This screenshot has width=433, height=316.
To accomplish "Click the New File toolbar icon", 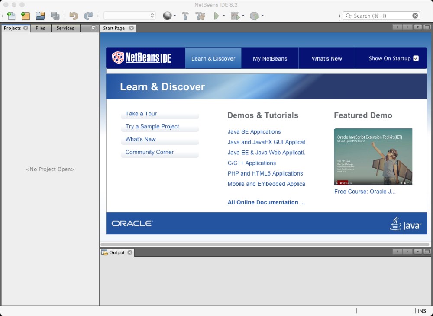I will [x=11, y=16].
